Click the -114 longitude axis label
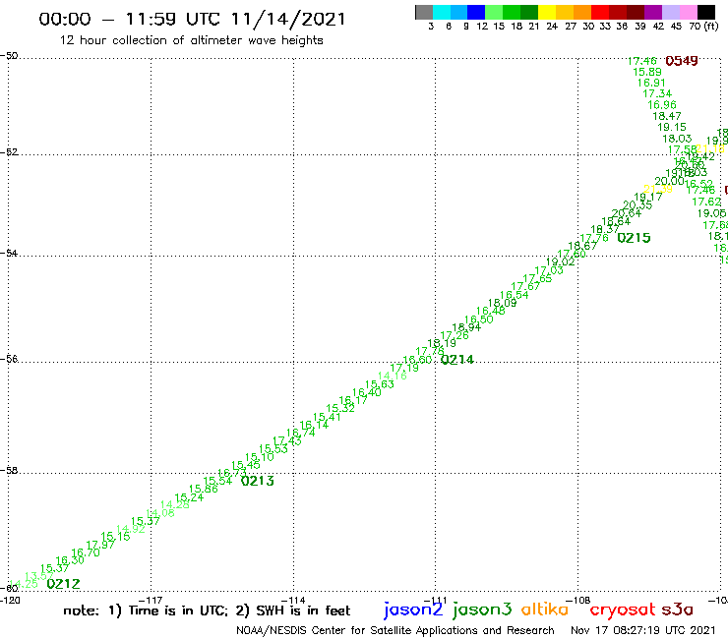The image size is (728, 639). 293,601
